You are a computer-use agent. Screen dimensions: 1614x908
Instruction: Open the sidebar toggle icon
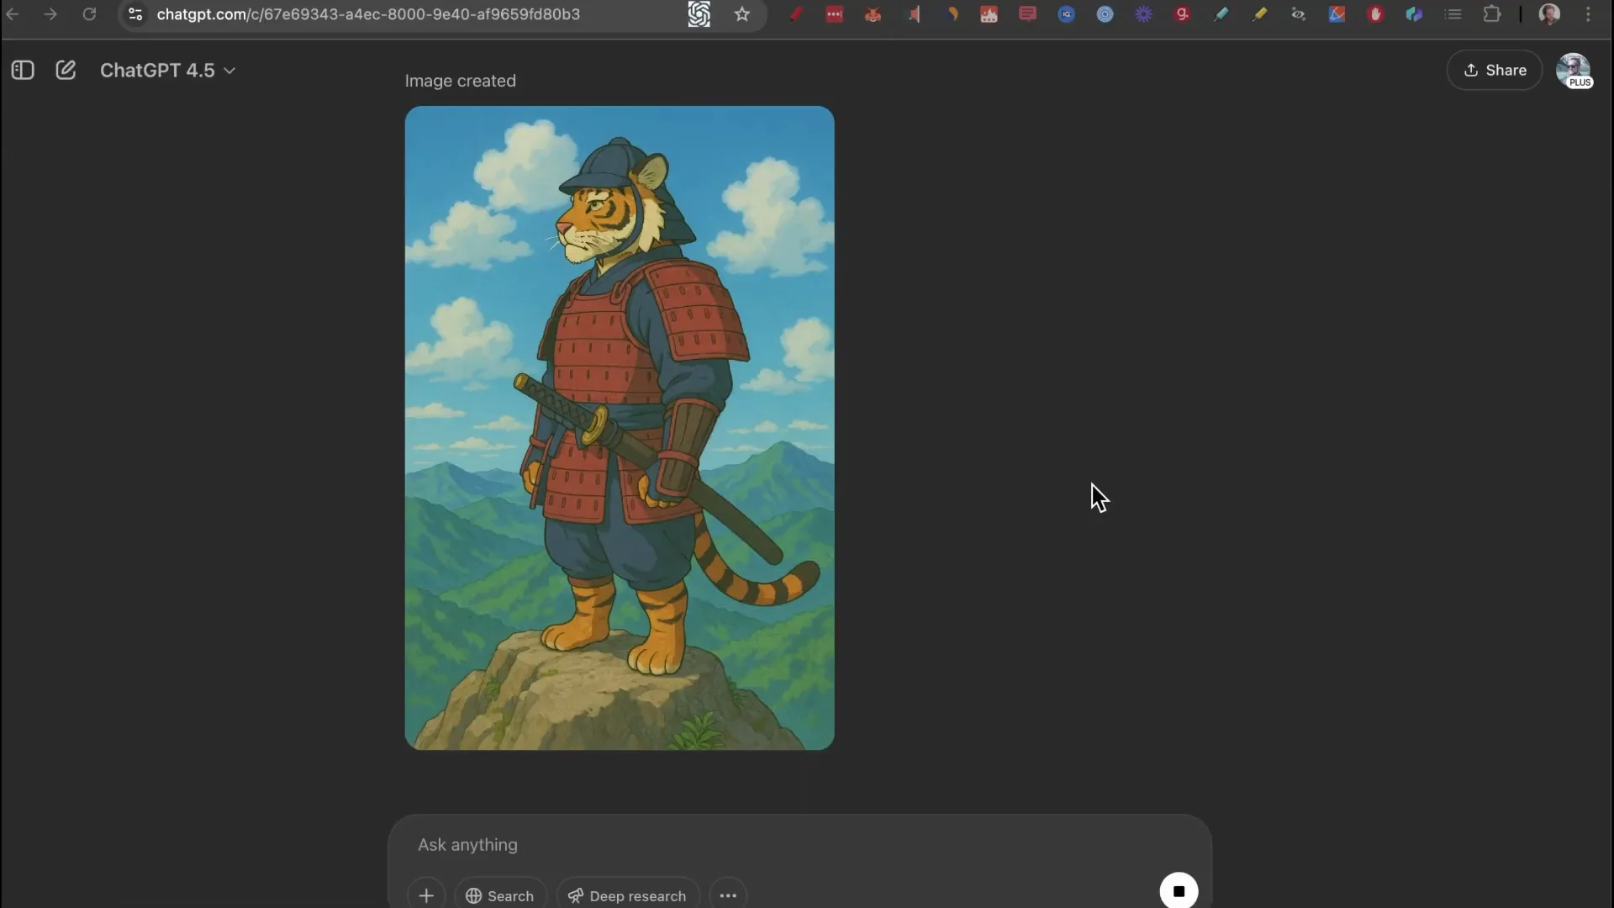[x=23, y=71]
